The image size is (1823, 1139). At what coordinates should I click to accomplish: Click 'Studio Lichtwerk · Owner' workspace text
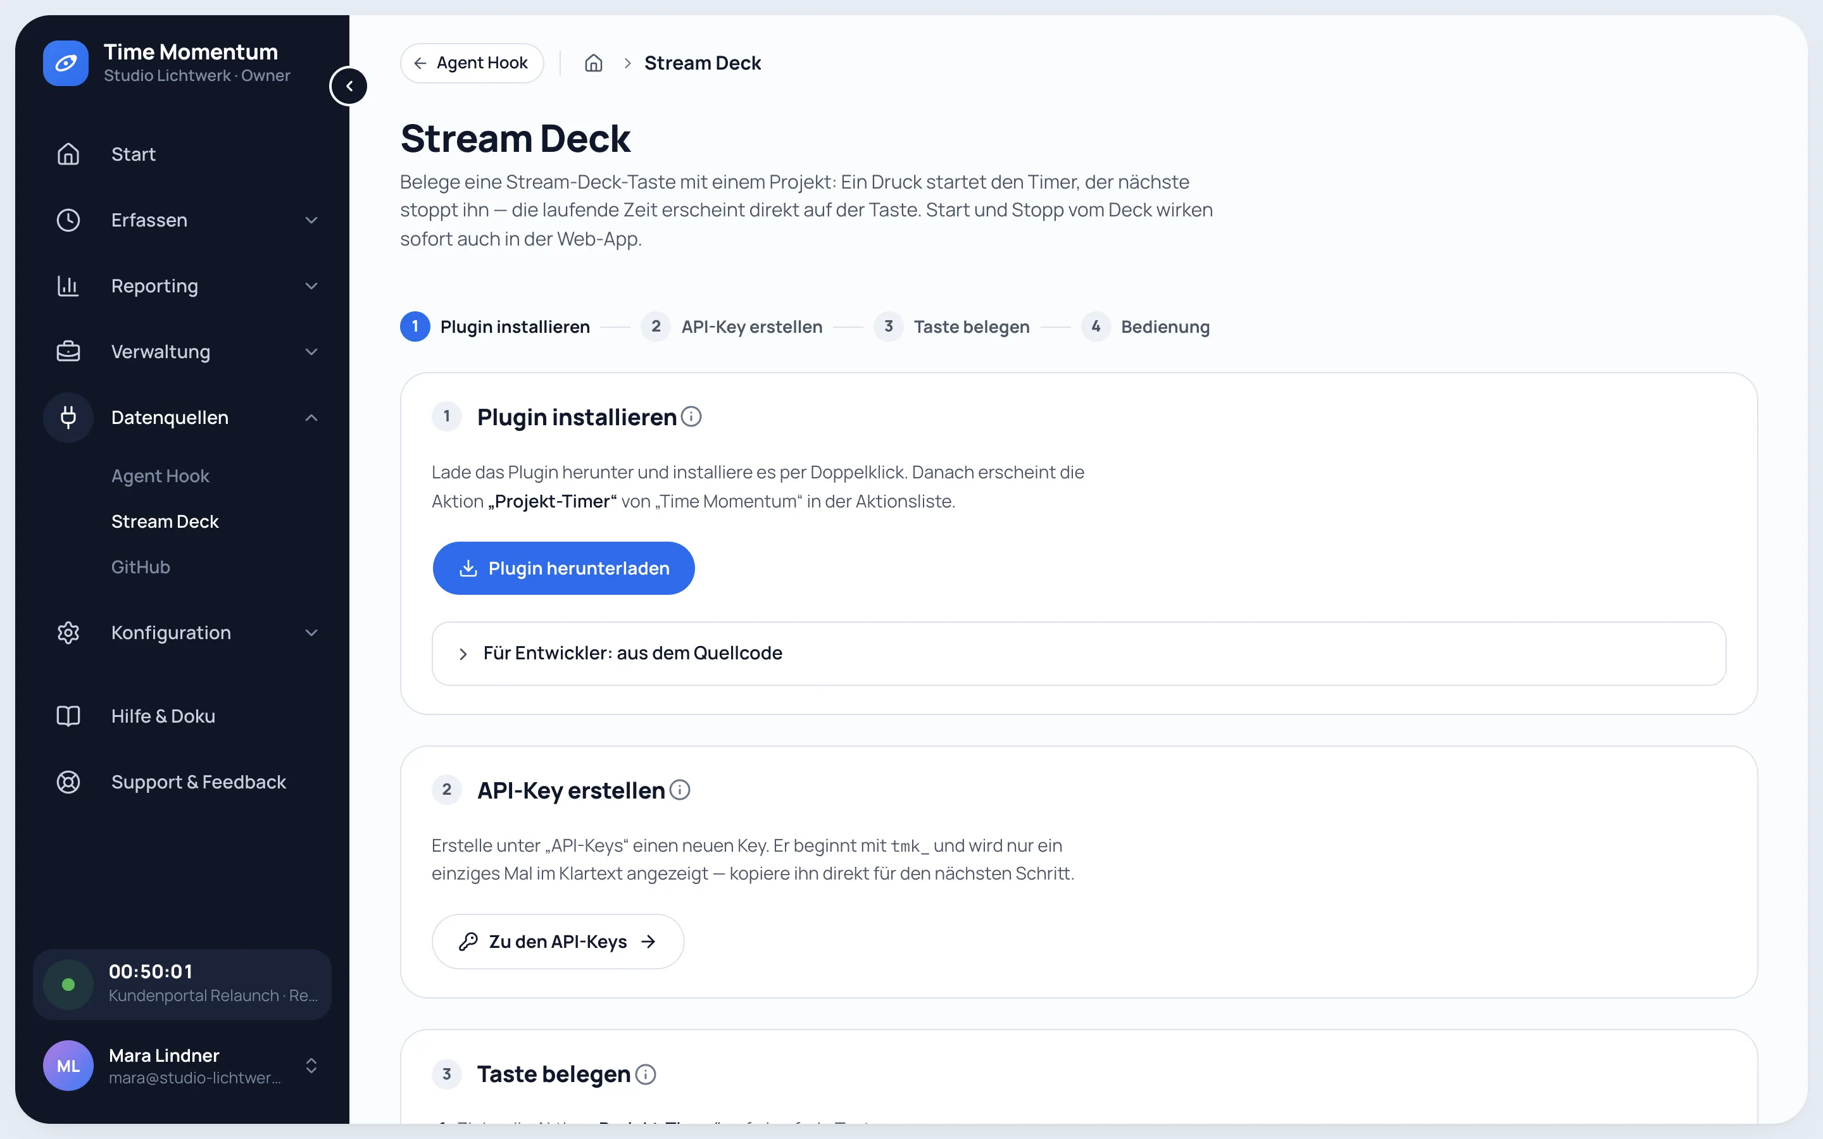[197, 75]
